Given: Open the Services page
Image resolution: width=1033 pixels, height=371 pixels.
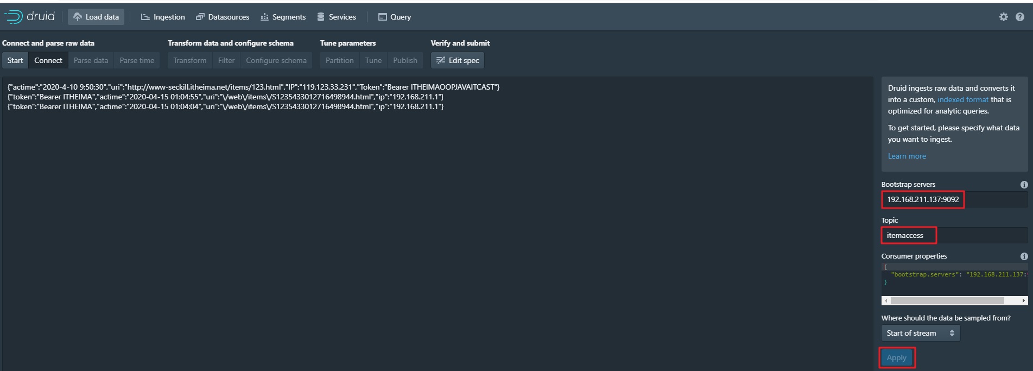Looking at the screenshot, I should click(x=337, y=17).
